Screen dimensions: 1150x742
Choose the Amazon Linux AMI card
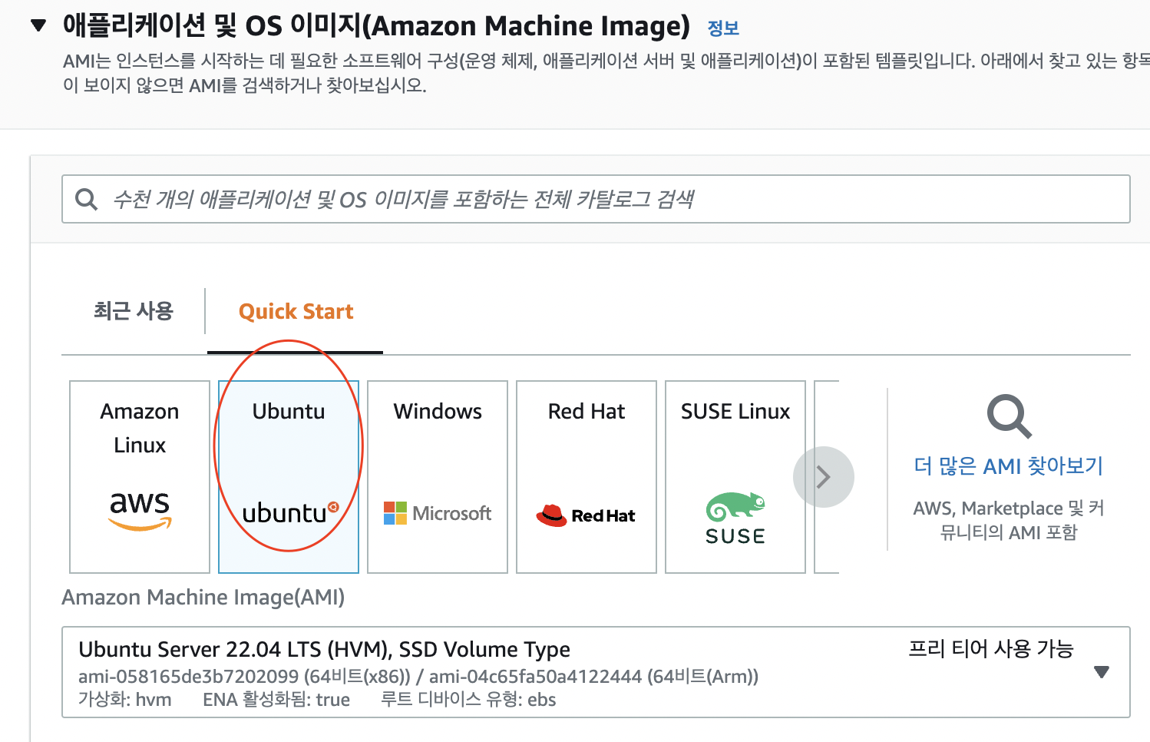click(x=140, y=477)
